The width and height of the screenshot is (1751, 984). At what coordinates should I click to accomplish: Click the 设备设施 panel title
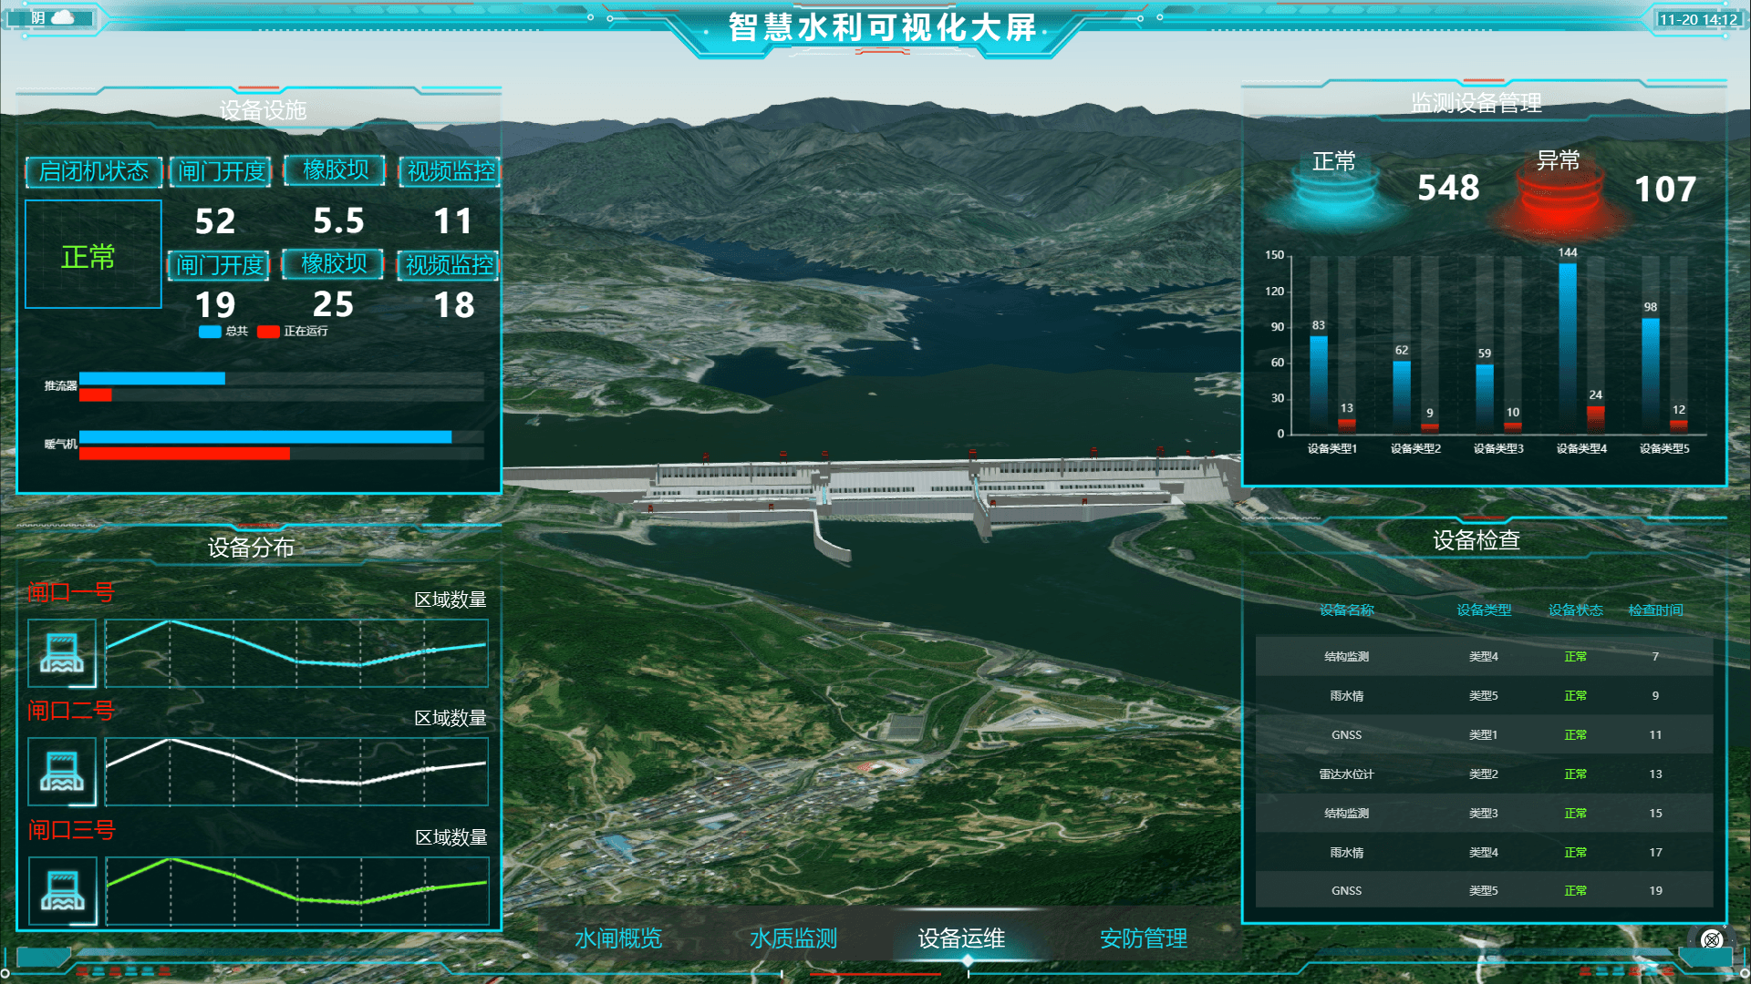(263, 110)
